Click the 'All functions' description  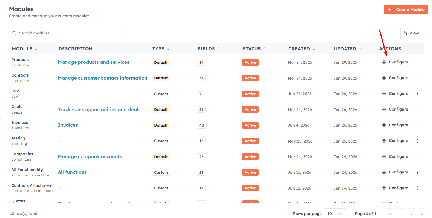72,172
